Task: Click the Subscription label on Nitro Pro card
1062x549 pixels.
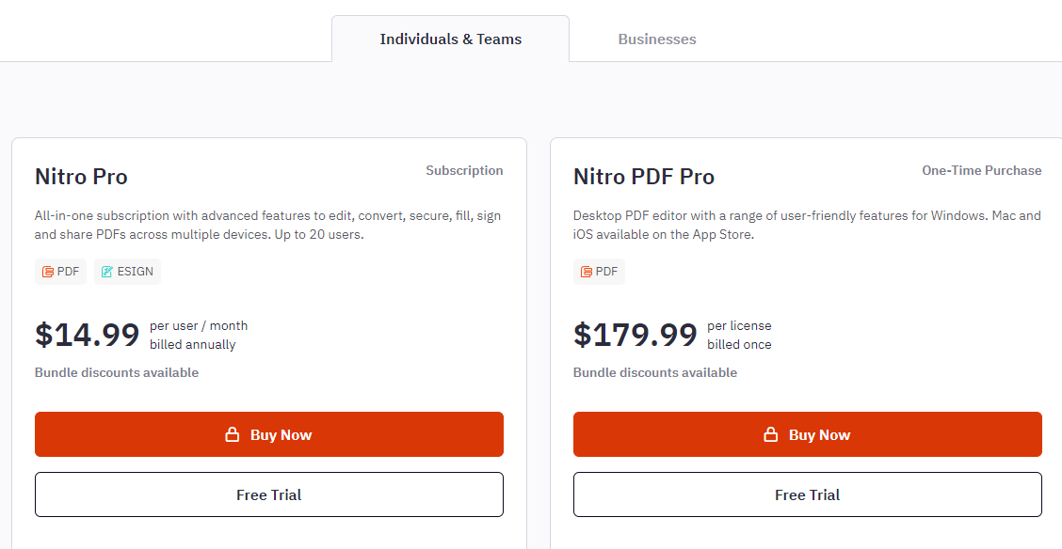Action: pos(464,170)
